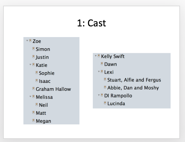Image resolution: width=185 pixels, height=142 pixels.
Task: Click the document icon beside Graham Hallow
Action: click(34, 89)
